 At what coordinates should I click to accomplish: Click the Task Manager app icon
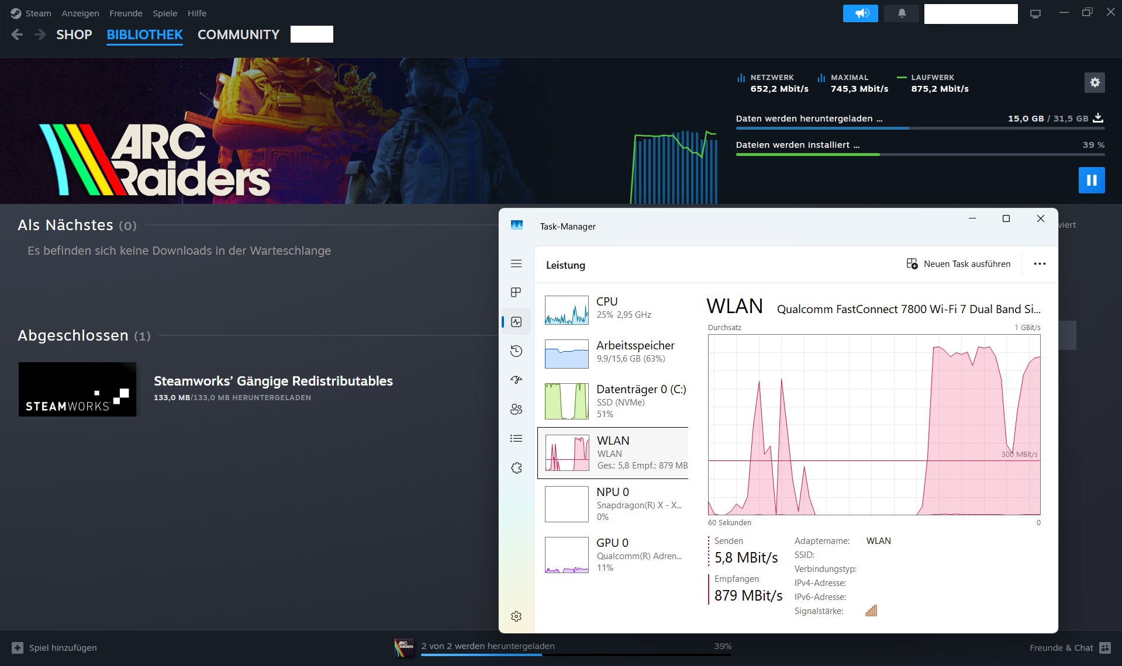[x=517, y=226]
